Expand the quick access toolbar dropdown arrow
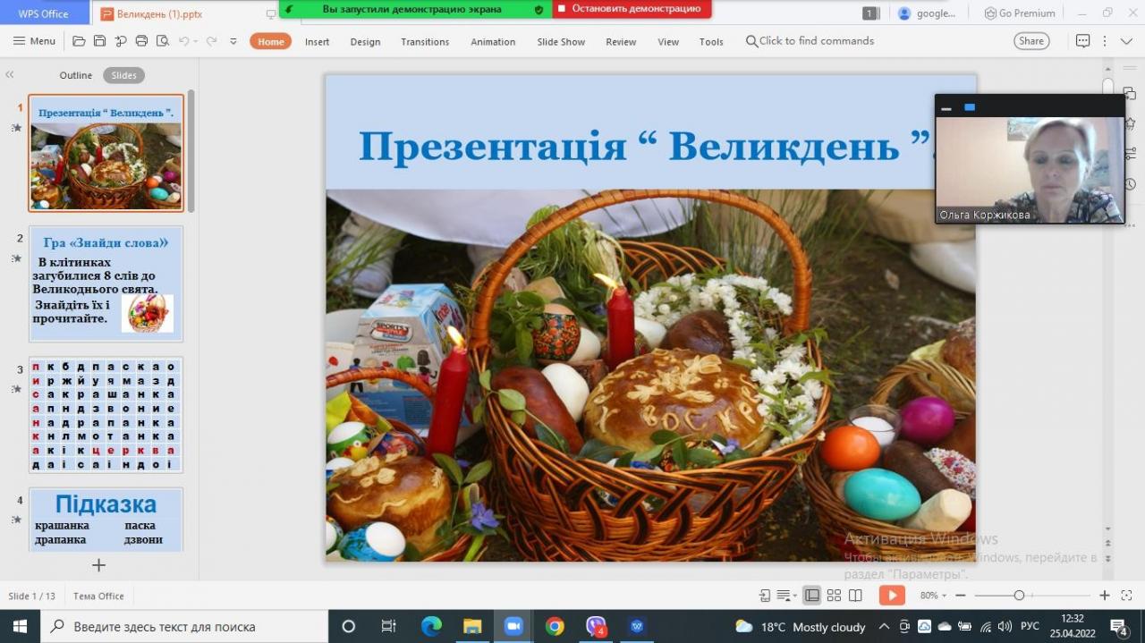The width and height of the screenshot is (1145, 643). (233, 41)
